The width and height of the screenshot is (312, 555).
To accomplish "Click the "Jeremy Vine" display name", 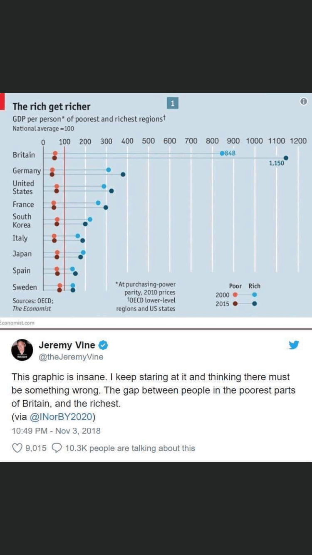I will coord(67,345).
